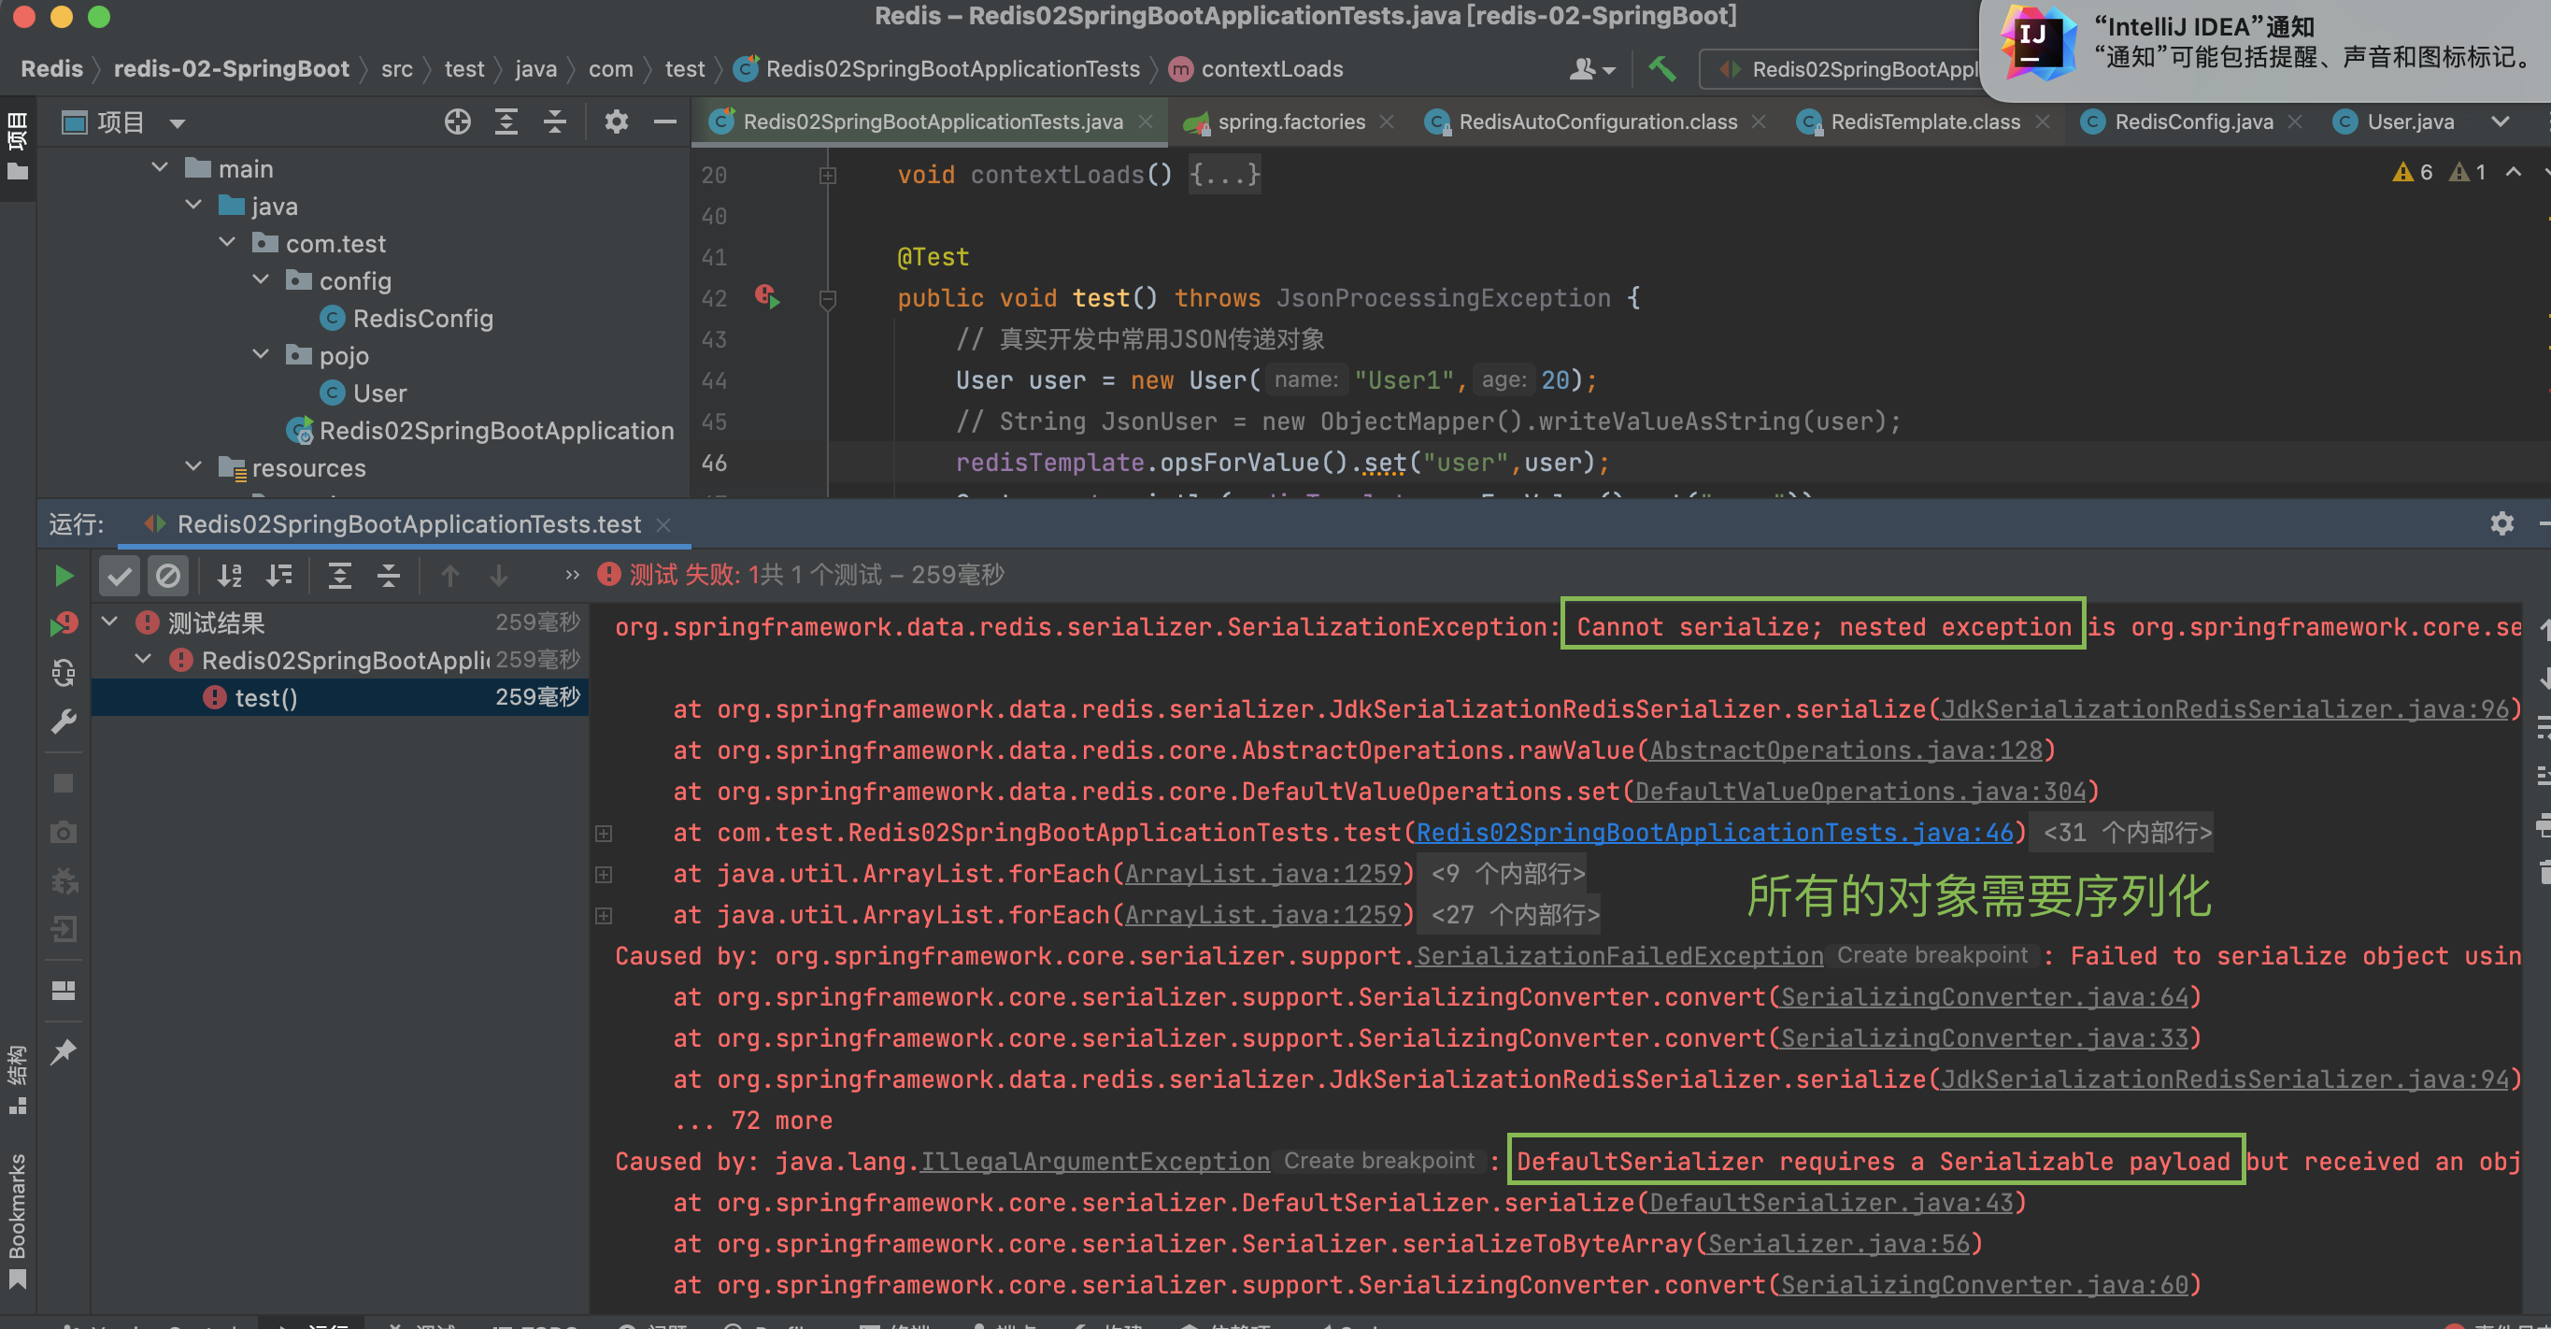Rerun failed tests icon

coord(64,624)
